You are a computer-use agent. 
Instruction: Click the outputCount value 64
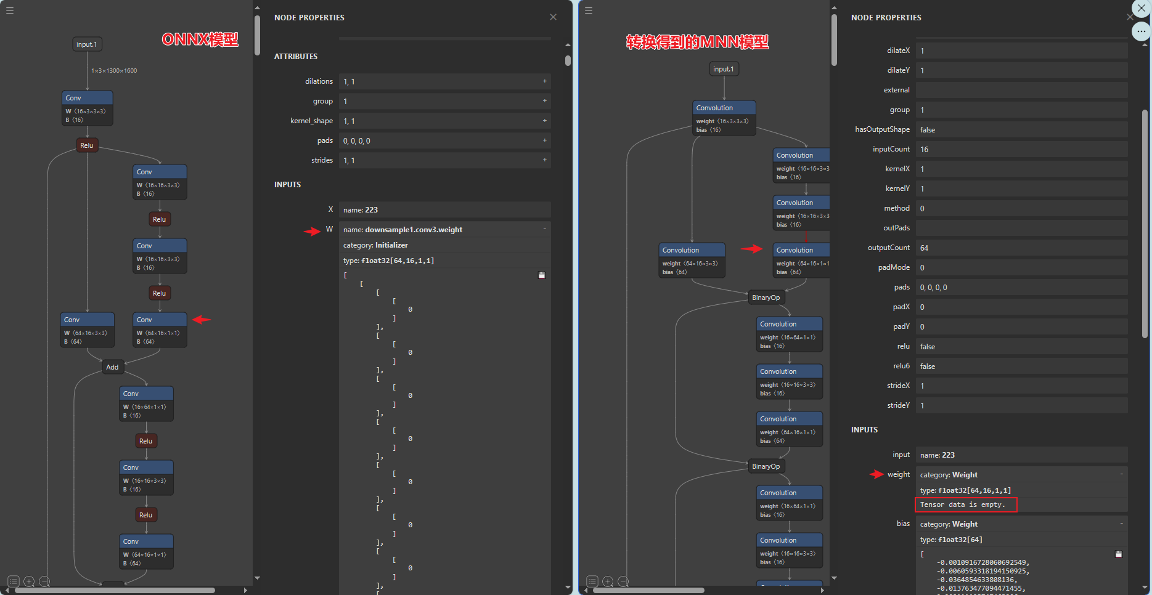click(1021, 248)
